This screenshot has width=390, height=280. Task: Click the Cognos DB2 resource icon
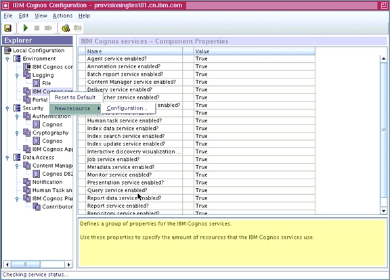(37, 174)
